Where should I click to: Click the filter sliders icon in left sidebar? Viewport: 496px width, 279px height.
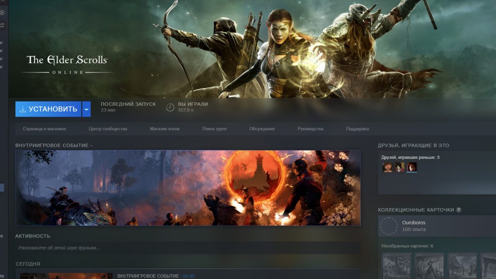coord(2,25)
